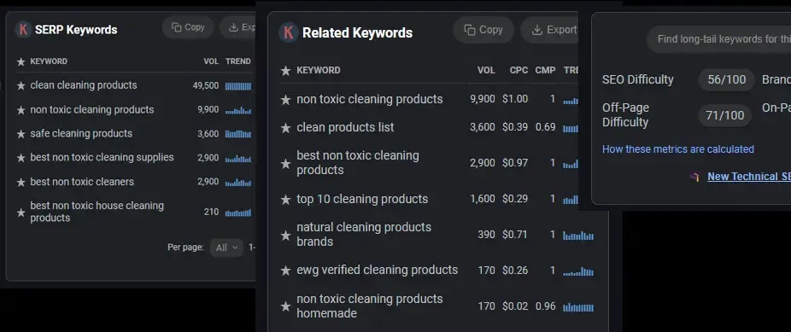Focus the 'Find long-tail keywords' search field
This screenshot has width=791, height=332.
point(719,39)
